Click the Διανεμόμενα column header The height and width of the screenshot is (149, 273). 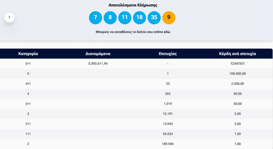[98, 53]
